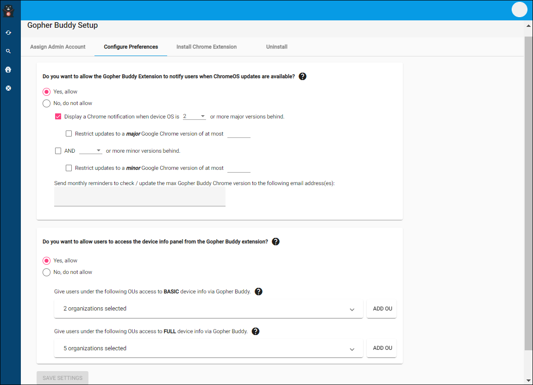
Task: Show help for ChromeOS update notification question
Action: click(302, 76)
